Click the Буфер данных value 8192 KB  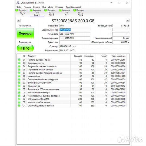click(121, 26)
